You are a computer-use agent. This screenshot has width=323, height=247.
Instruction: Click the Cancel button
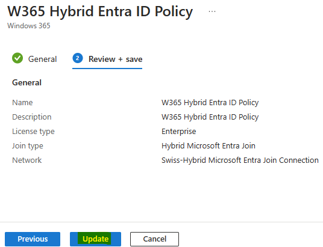(154, 239)
